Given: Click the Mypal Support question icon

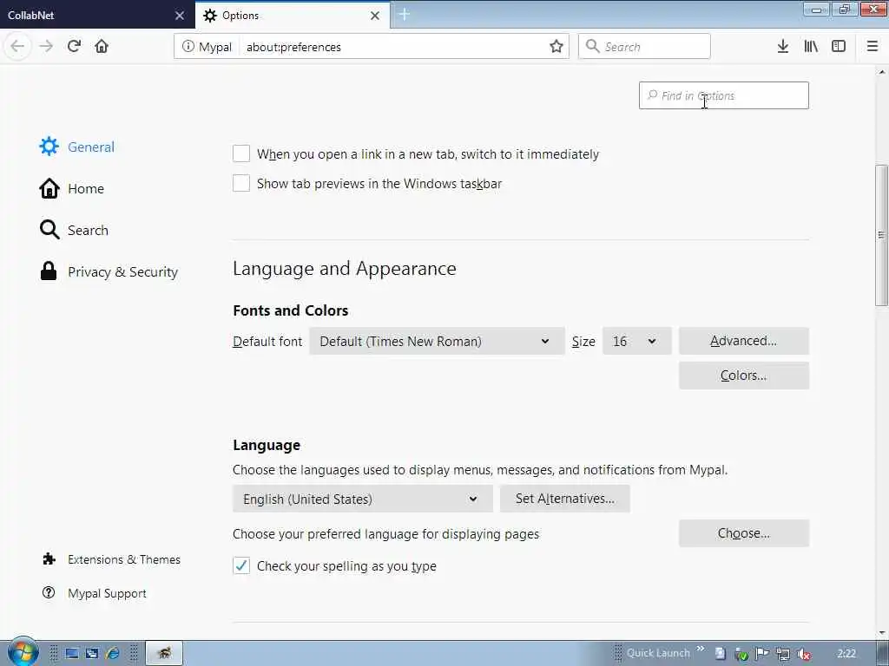Looking at the screenshot, I should [x=49, y=593].
